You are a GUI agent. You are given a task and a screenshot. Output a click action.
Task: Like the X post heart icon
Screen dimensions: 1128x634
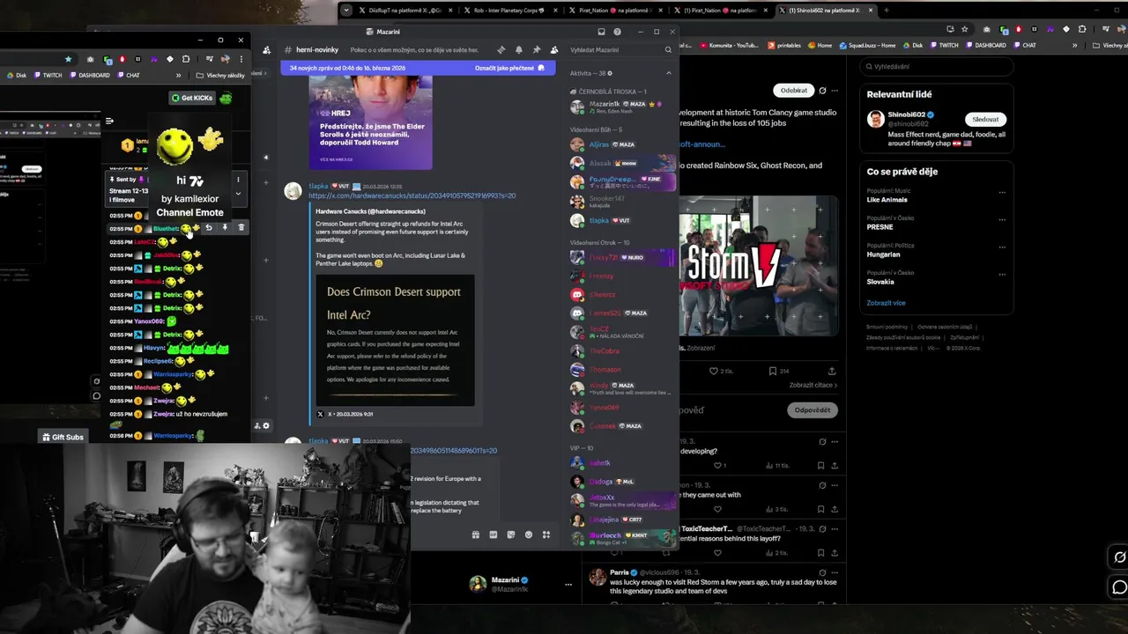tap(714, 371)
